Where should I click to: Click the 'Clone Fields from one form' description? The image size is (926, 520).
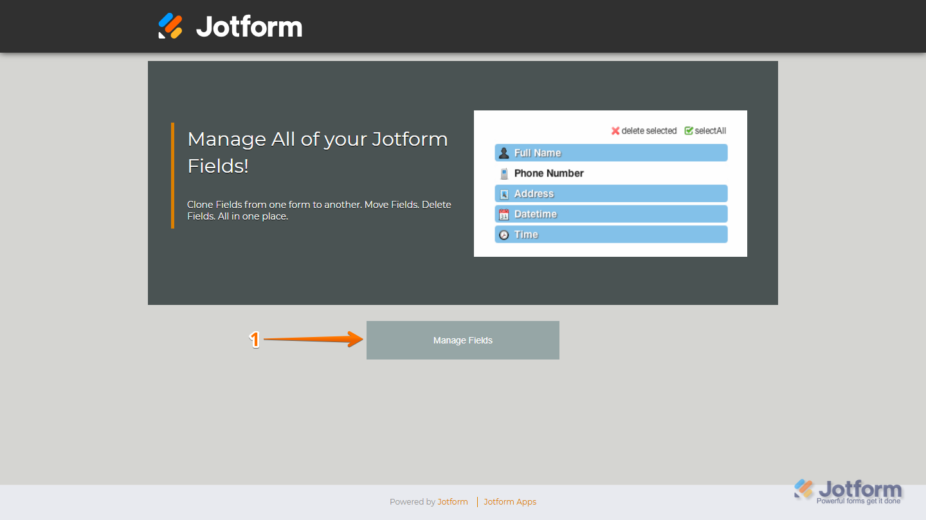[319, 211]
